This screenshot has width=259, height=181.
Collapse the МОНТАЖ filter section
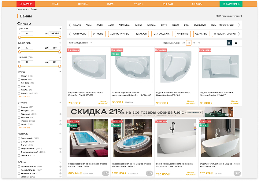pyautogui.click(x=60, y=134)
